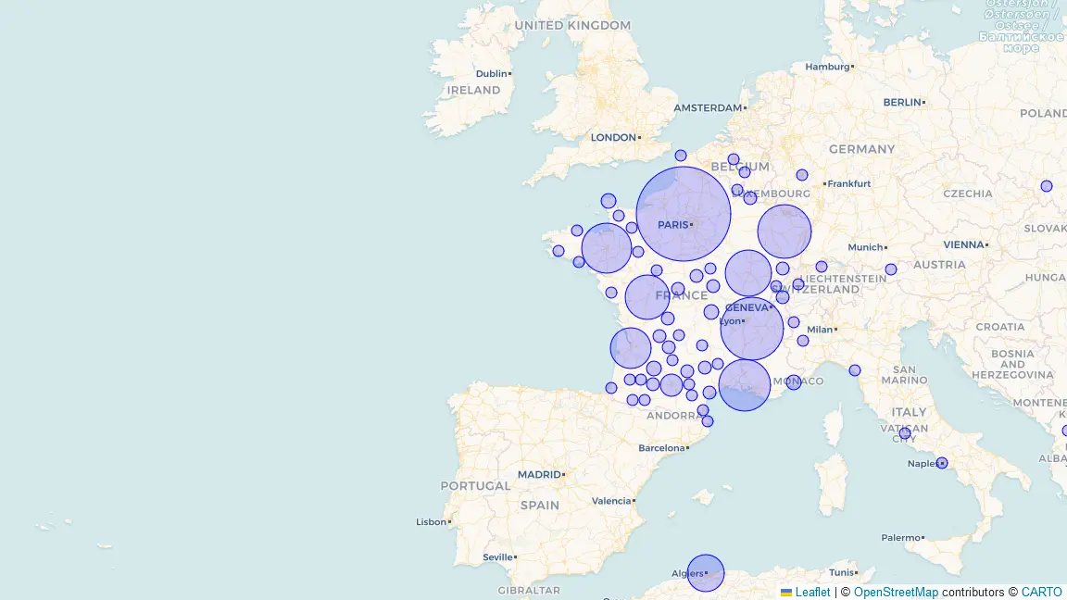Select the large circle south of Luxembourg
Screen dimensions: 1067x600
coord(785,231)
